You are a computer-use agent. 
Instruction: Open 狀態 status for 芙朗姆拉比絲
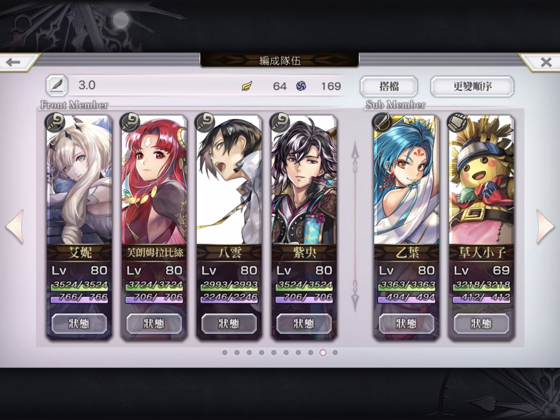(154, 324)
